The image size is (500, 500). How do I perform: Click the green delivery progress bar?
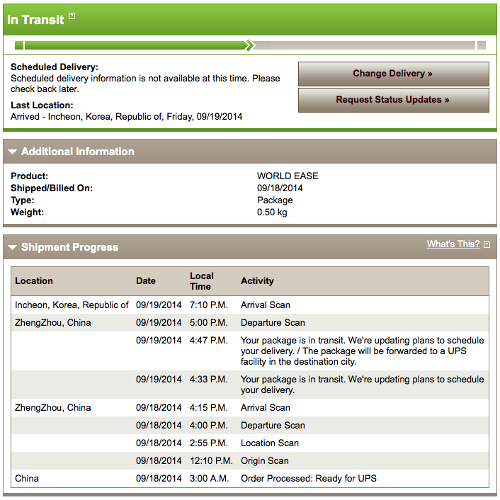[x=135, y=45]
